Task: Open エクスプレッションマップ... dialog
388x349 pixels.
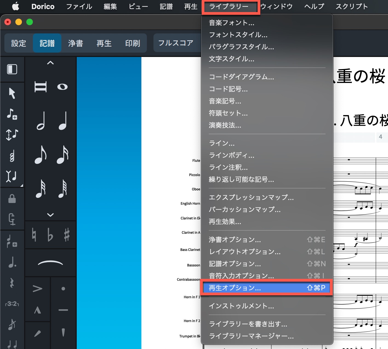Action: tap(267, 198)
